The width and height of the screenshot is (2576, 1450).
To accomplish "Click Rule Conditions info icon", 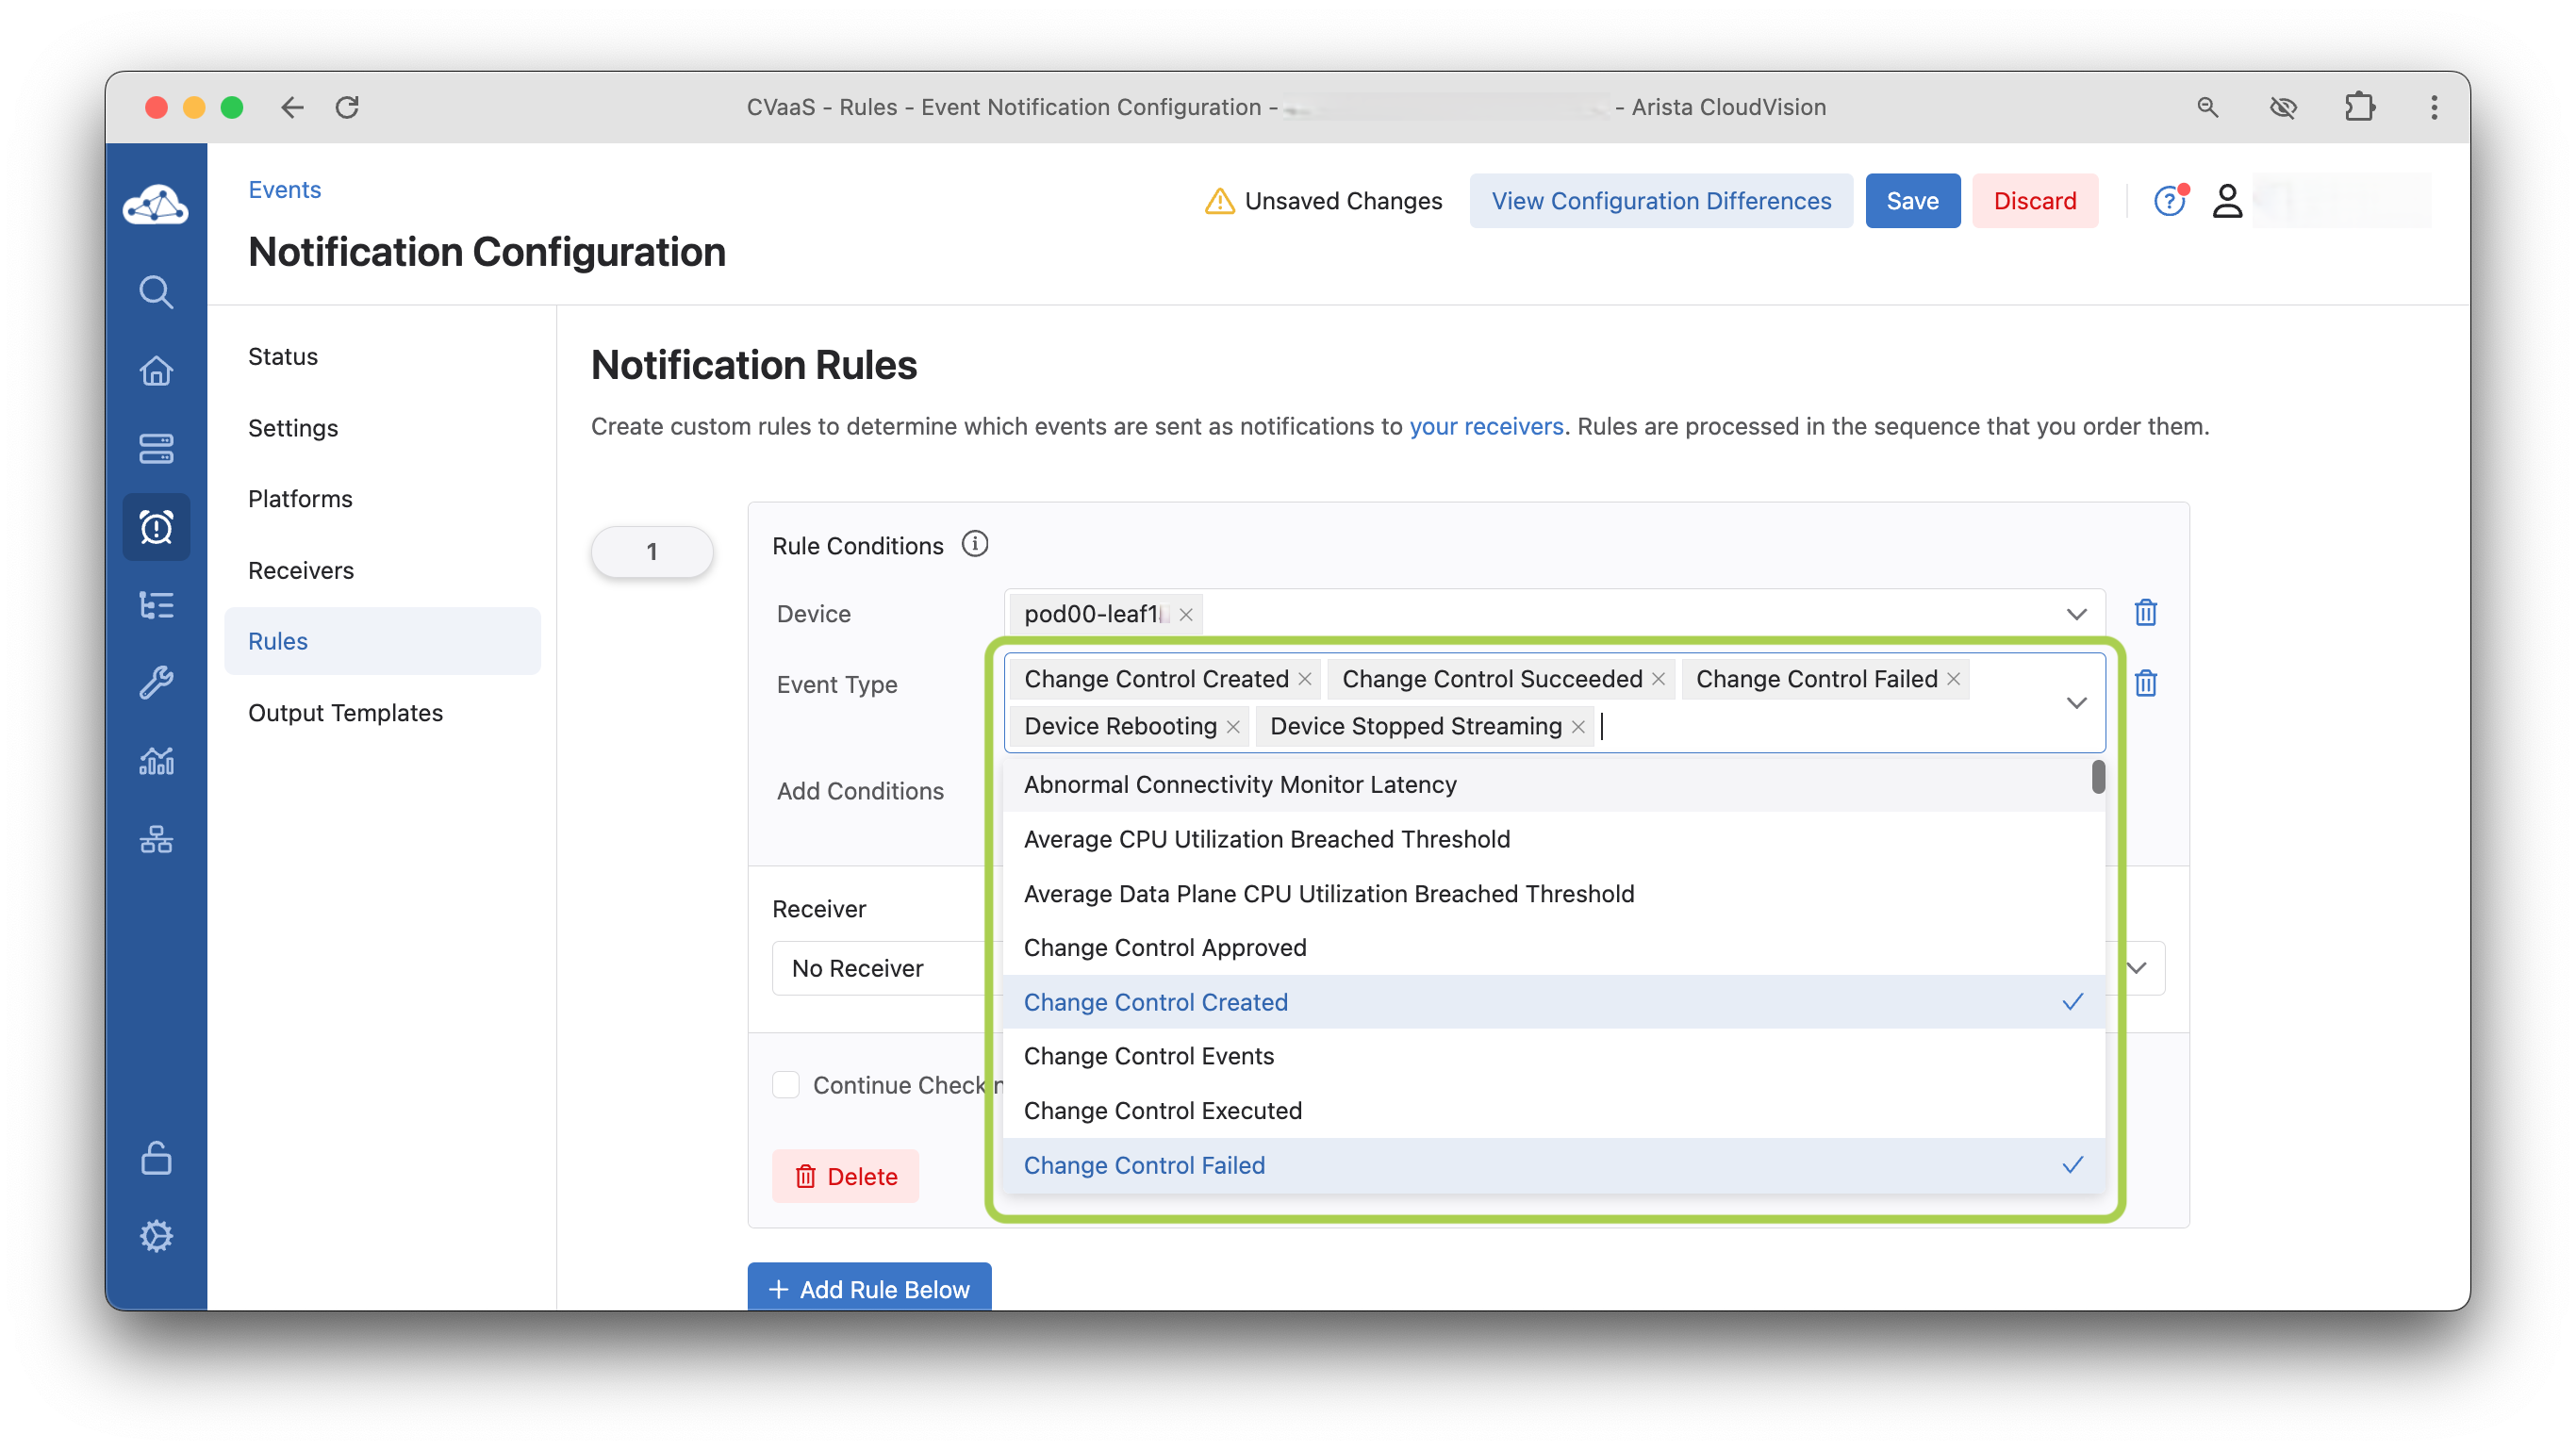I will (974, 544).
